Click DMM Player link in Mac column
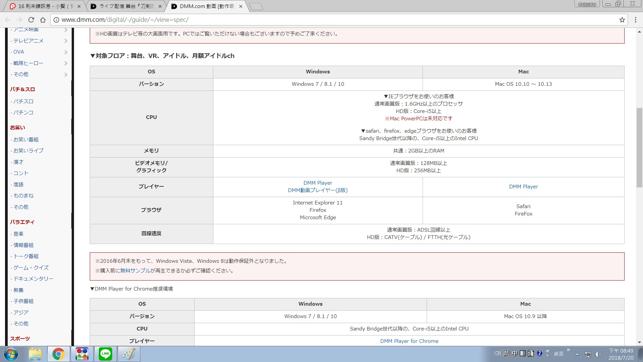Screen dimensions: 643x362 pyautogui.click(x=523, y=186)
